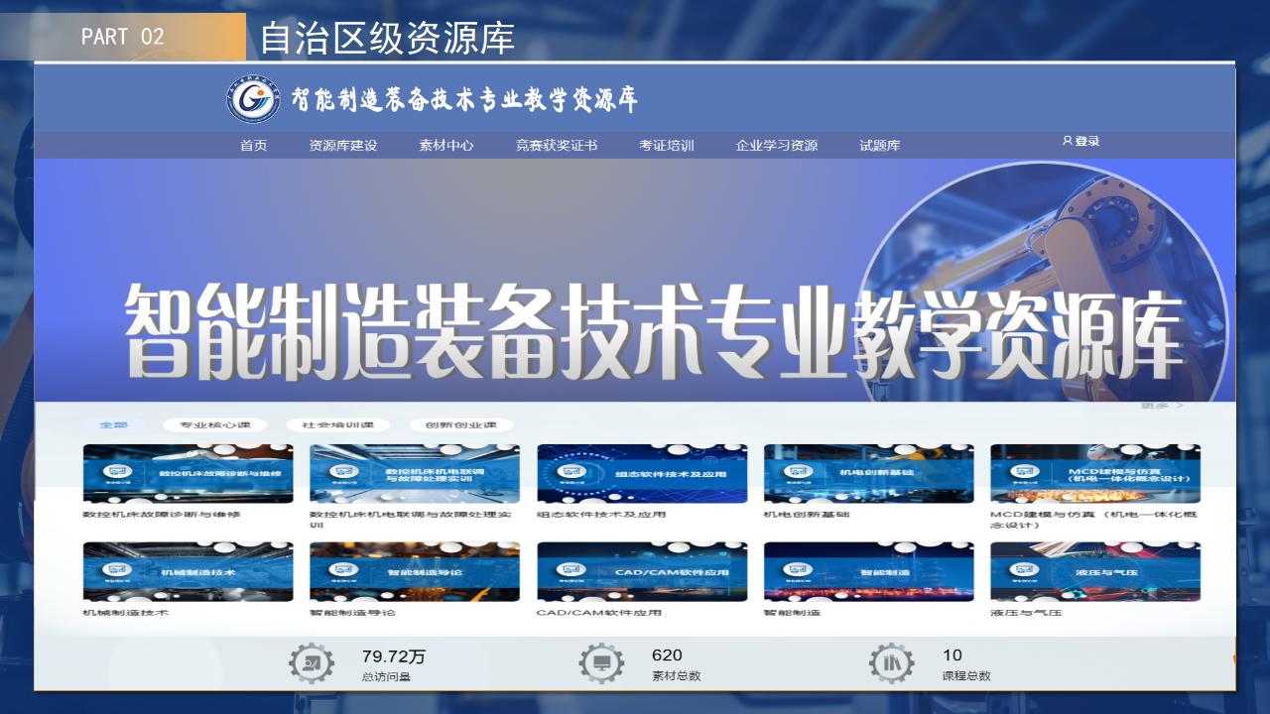Select the 试题库 menu item

[879, 146]
